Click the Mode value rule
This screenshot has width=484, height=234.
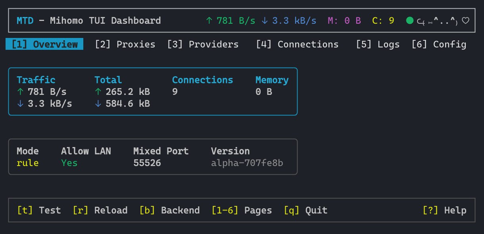28,163
